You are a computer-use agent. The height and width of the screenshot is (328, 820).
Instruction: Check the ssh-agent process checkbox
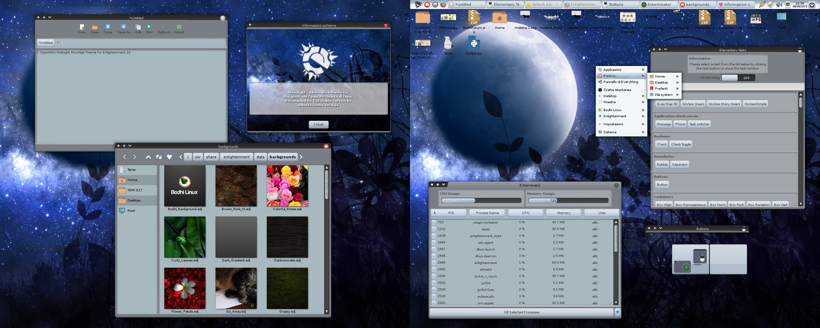click(x=434, y=242)
